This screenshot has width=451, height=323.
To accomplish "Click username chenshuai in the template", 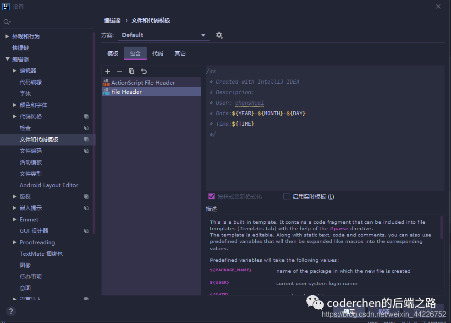I will tap(249, 103).
